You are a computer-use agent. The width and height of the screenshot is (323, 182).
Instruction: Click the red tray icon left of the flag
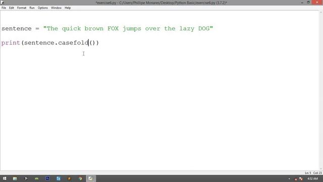(296, 179)
